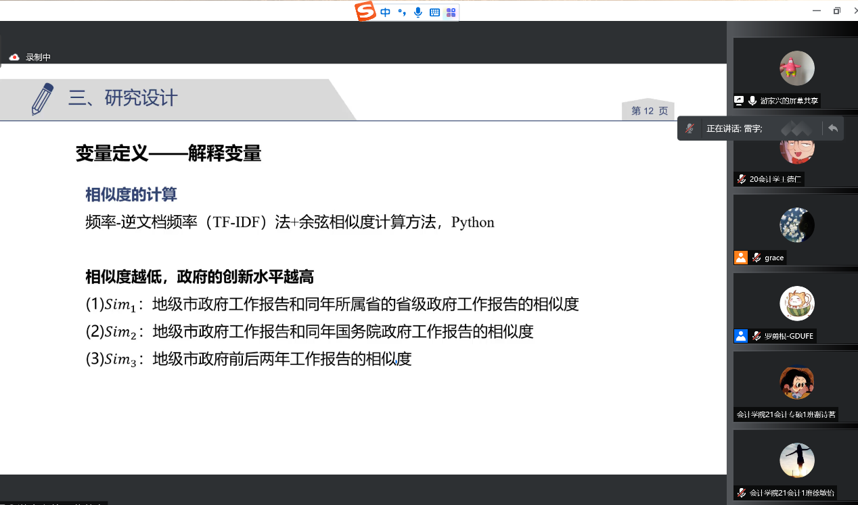This screenshot has width=858, height=505.
Task: Click the Sogou voice input microphone
Action: coord(418,12)
